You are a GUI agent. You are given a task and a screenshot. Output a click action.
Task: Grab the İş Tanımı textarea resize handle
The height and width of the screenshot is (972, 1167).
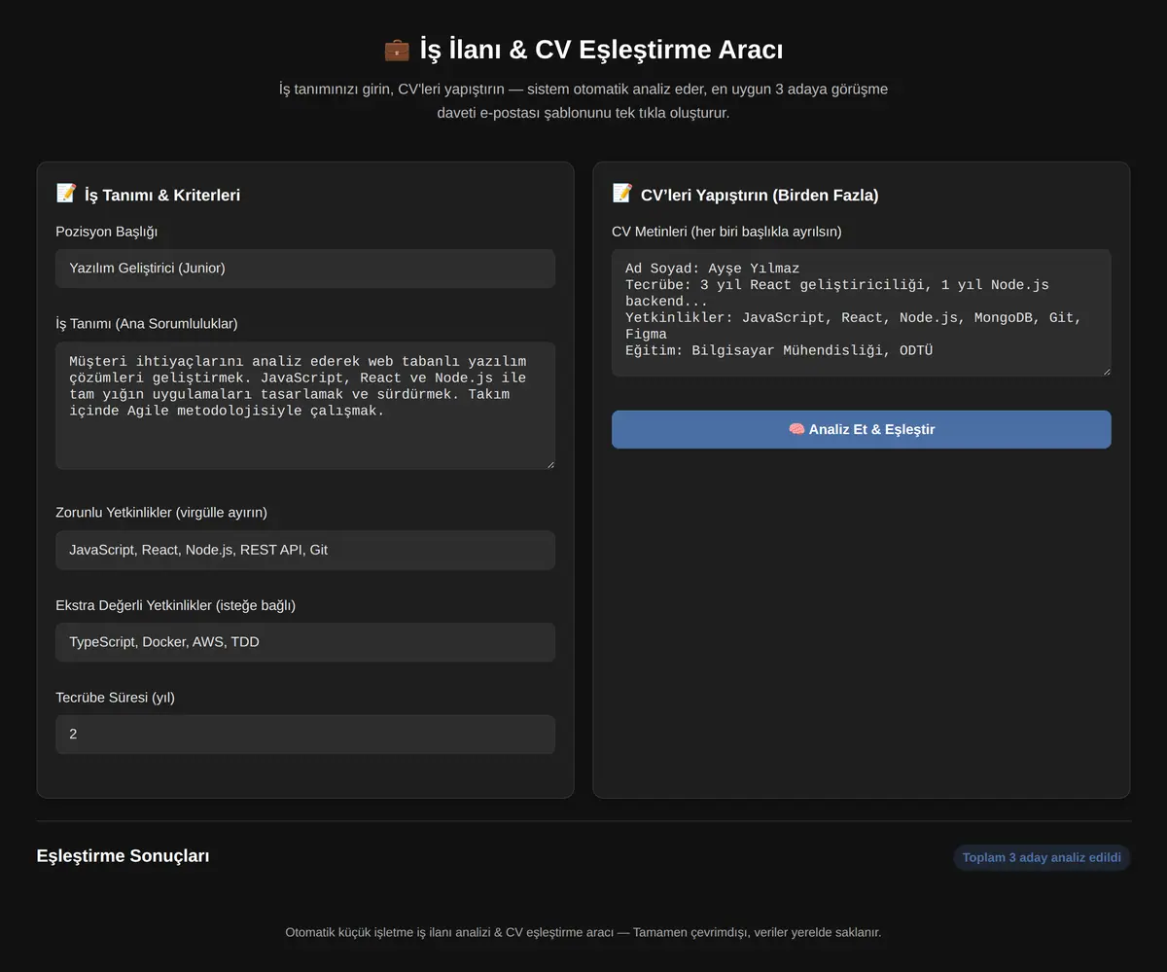pos(549,464)
